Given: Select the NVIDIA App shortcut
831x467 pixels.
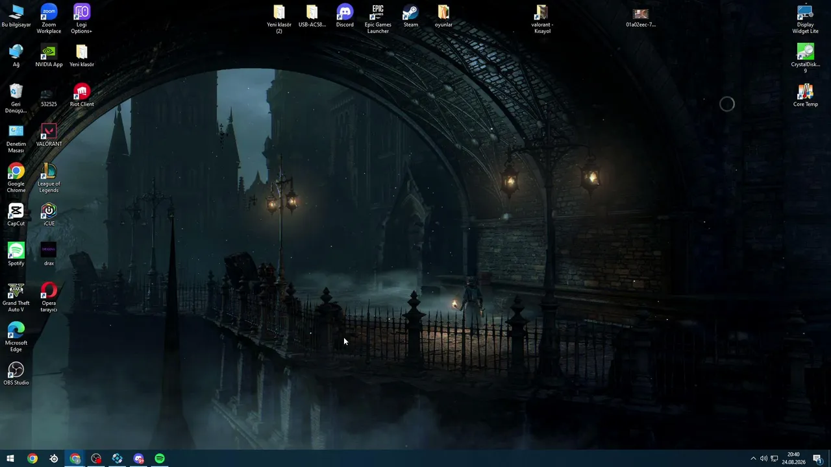Looking at the screenshot, I should [49, 56].
